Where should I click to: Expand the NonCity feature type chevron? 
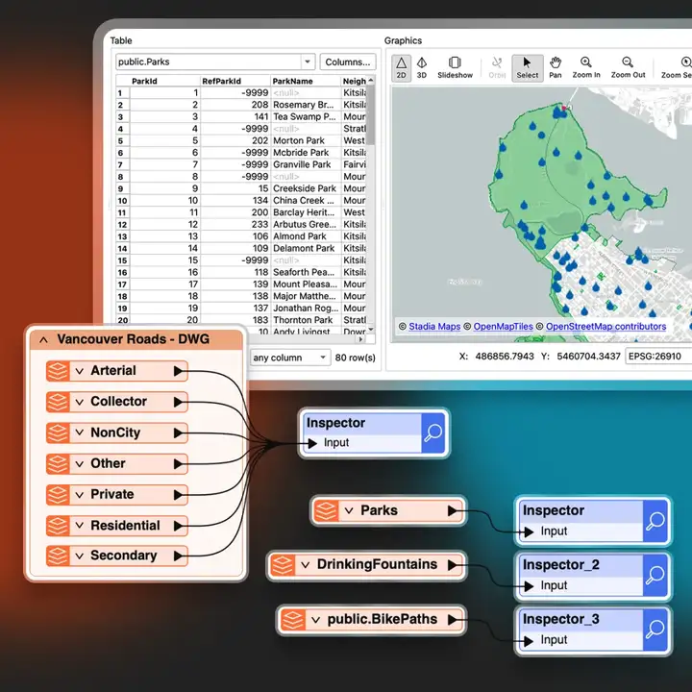pos(80,432)
